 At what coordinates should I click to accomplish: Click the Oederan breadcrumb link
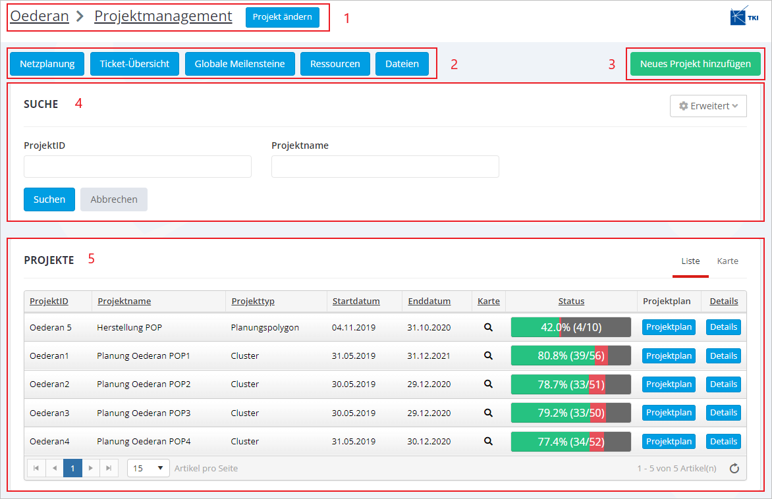coord(40,16)
